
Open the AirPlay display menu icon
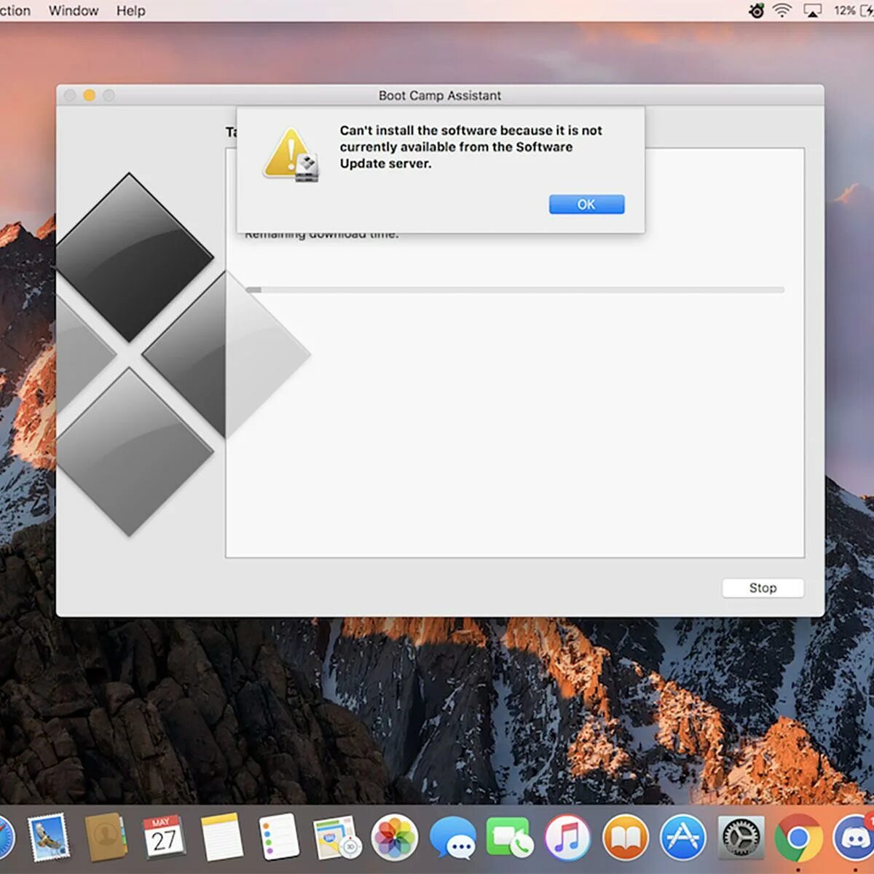812,11
